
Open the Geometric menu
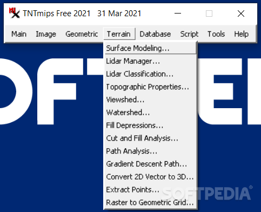pyautogui.click(x=82, y=34)
